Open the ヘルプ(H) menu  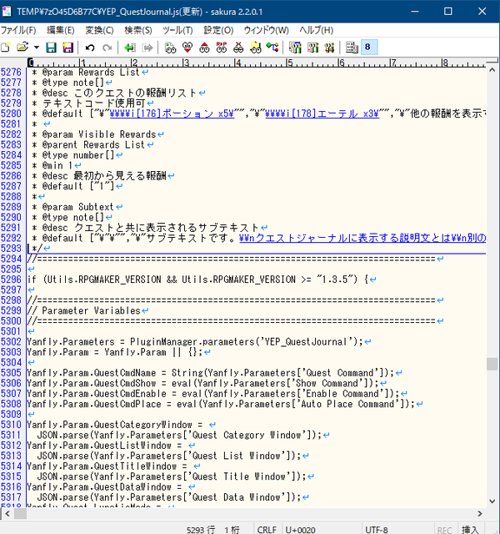(x=317, y=30)
